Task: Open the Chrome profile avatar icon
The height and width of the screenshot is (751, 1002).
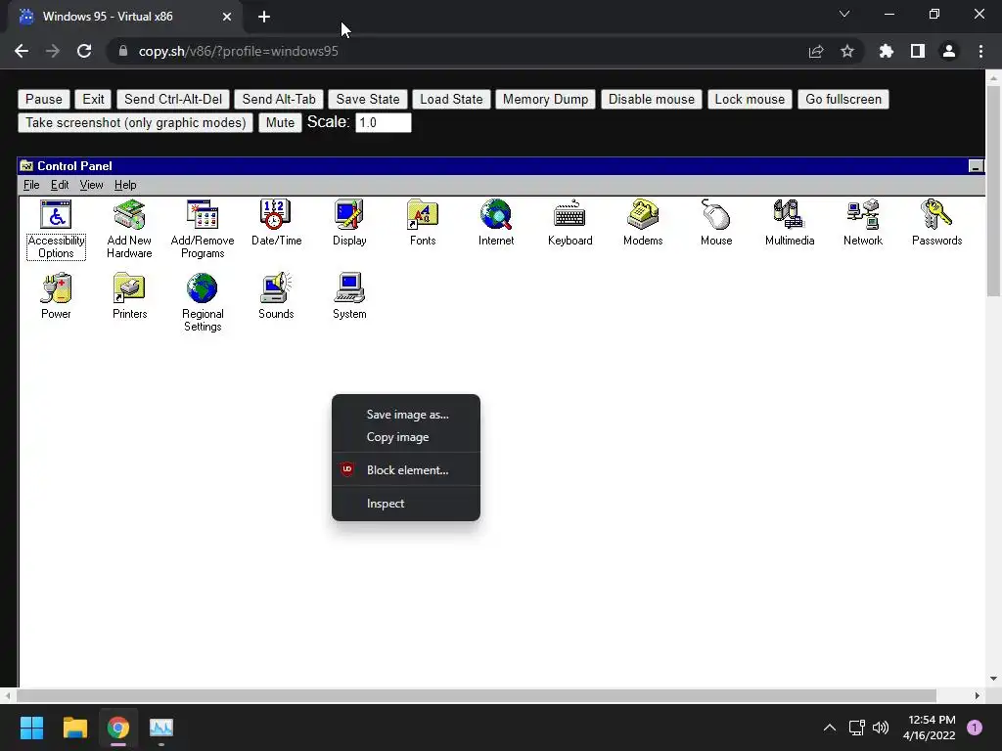Action: pos(949,51)
